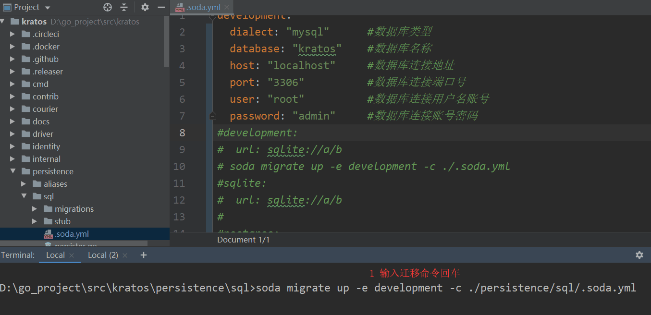Switch to the Local (2) terminal tab

coord(103,255)
